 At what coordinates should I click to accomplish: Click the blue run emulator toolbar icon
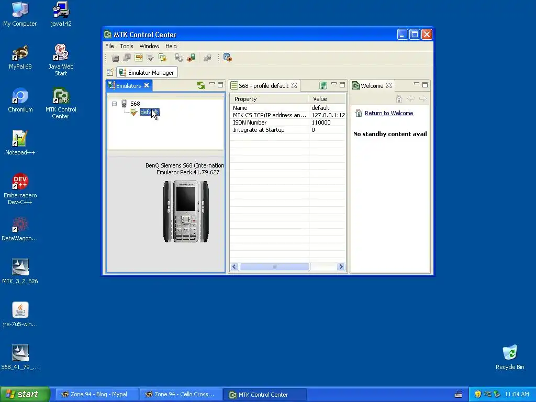point(228,58)
